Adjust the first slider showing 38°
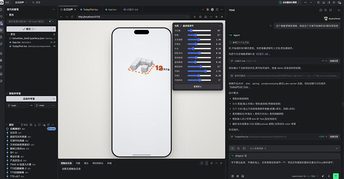This screenshot has height=179, width=344. coord(199,31)
